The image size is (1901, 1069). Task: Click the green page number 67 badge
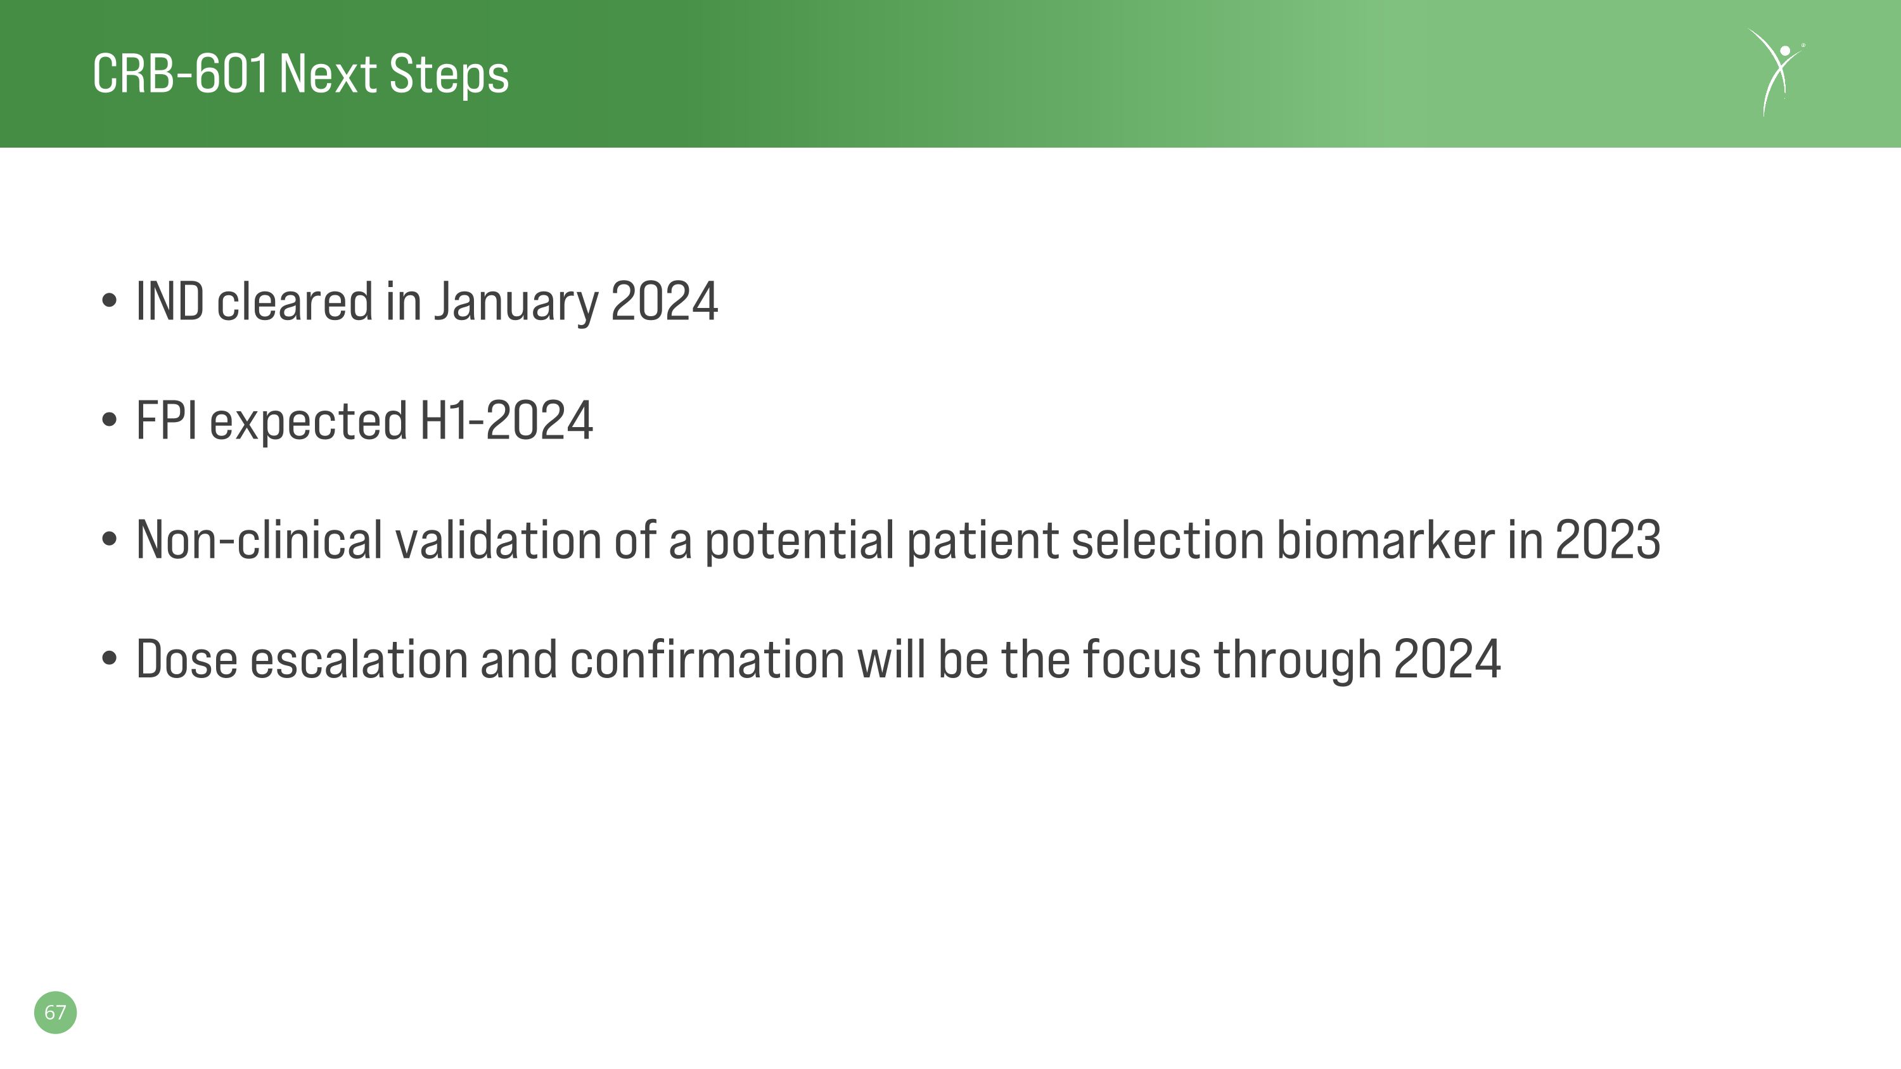click(x=55, y=1012)
